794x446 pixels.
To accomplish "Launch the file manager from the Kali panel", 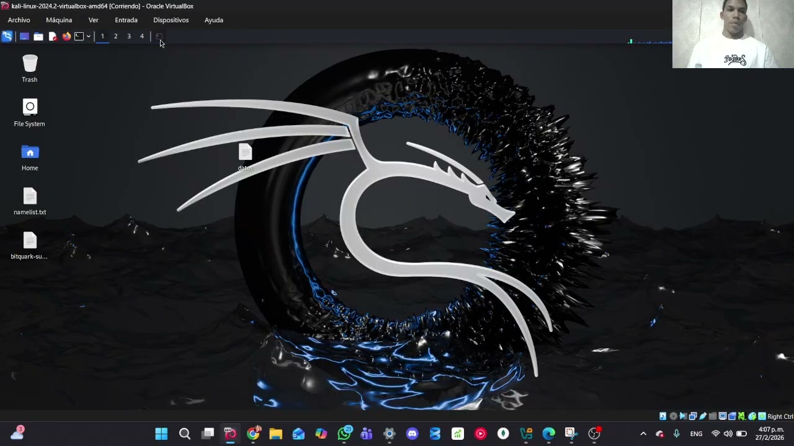I will [38, 37].
